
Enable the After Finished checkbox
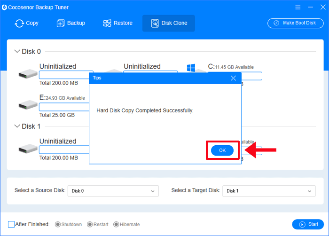11,224
